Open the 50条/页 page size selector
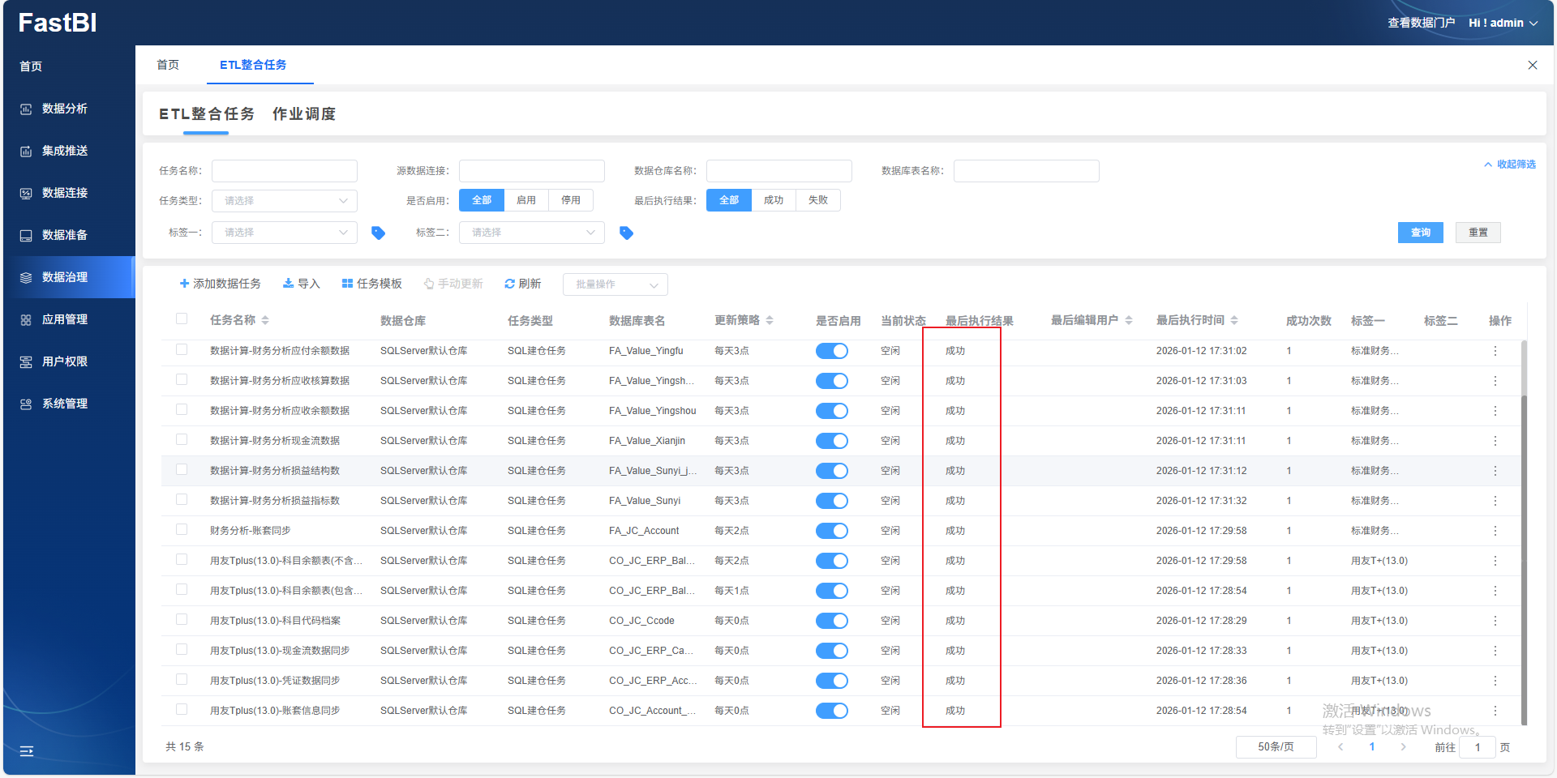Image resolution: width=1557 pixels, height=778 pixels. coord(1276,747)
